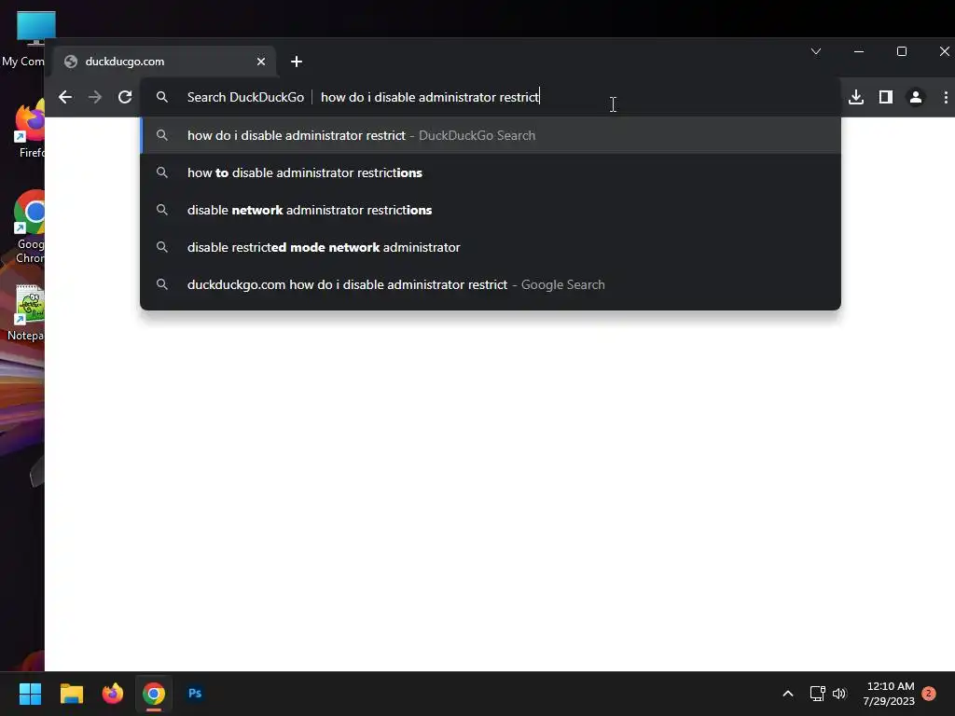955x716 pixels.
Task: Open the Windows Start menu
Action: 30,694
